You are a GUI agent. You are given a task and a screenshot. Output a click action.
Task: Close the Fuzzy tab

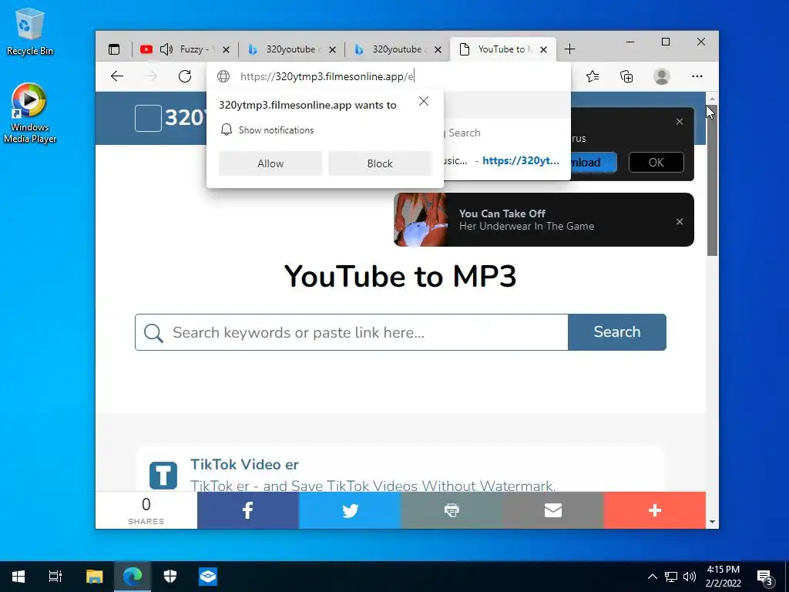(226, 49)
